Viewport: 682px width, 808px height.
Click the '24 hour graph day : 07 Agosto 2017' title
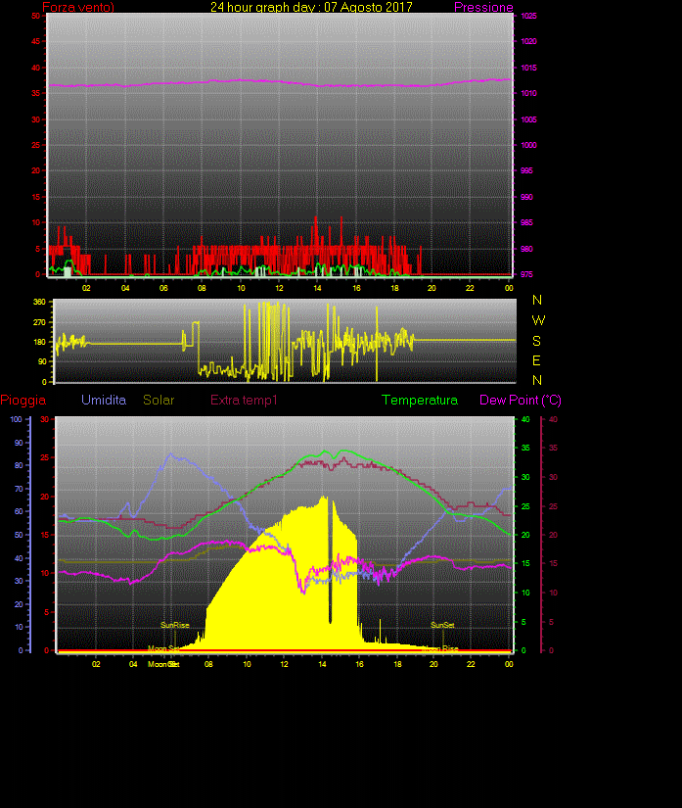pos(311,7)
